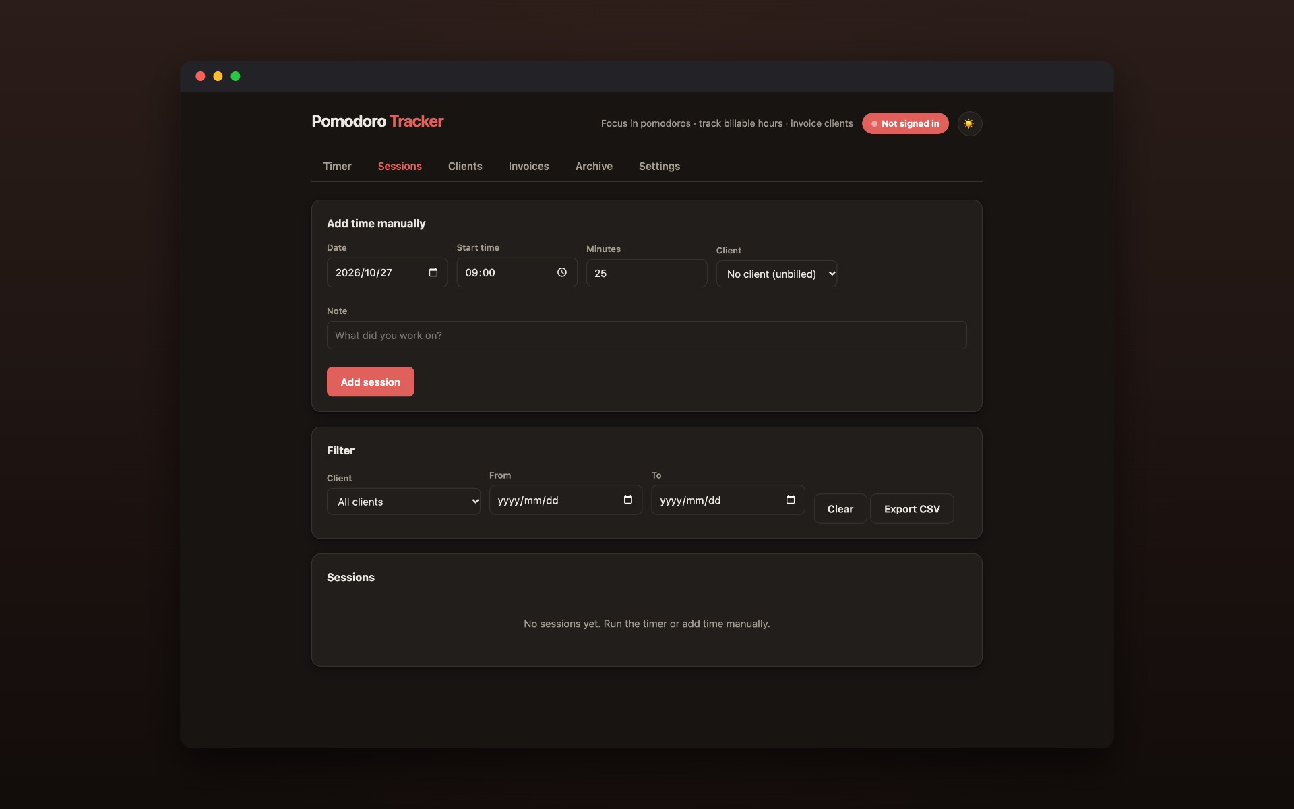Click the Clear filter button
The height and width of the screenshot is (809, 1294).
(840, 509)
